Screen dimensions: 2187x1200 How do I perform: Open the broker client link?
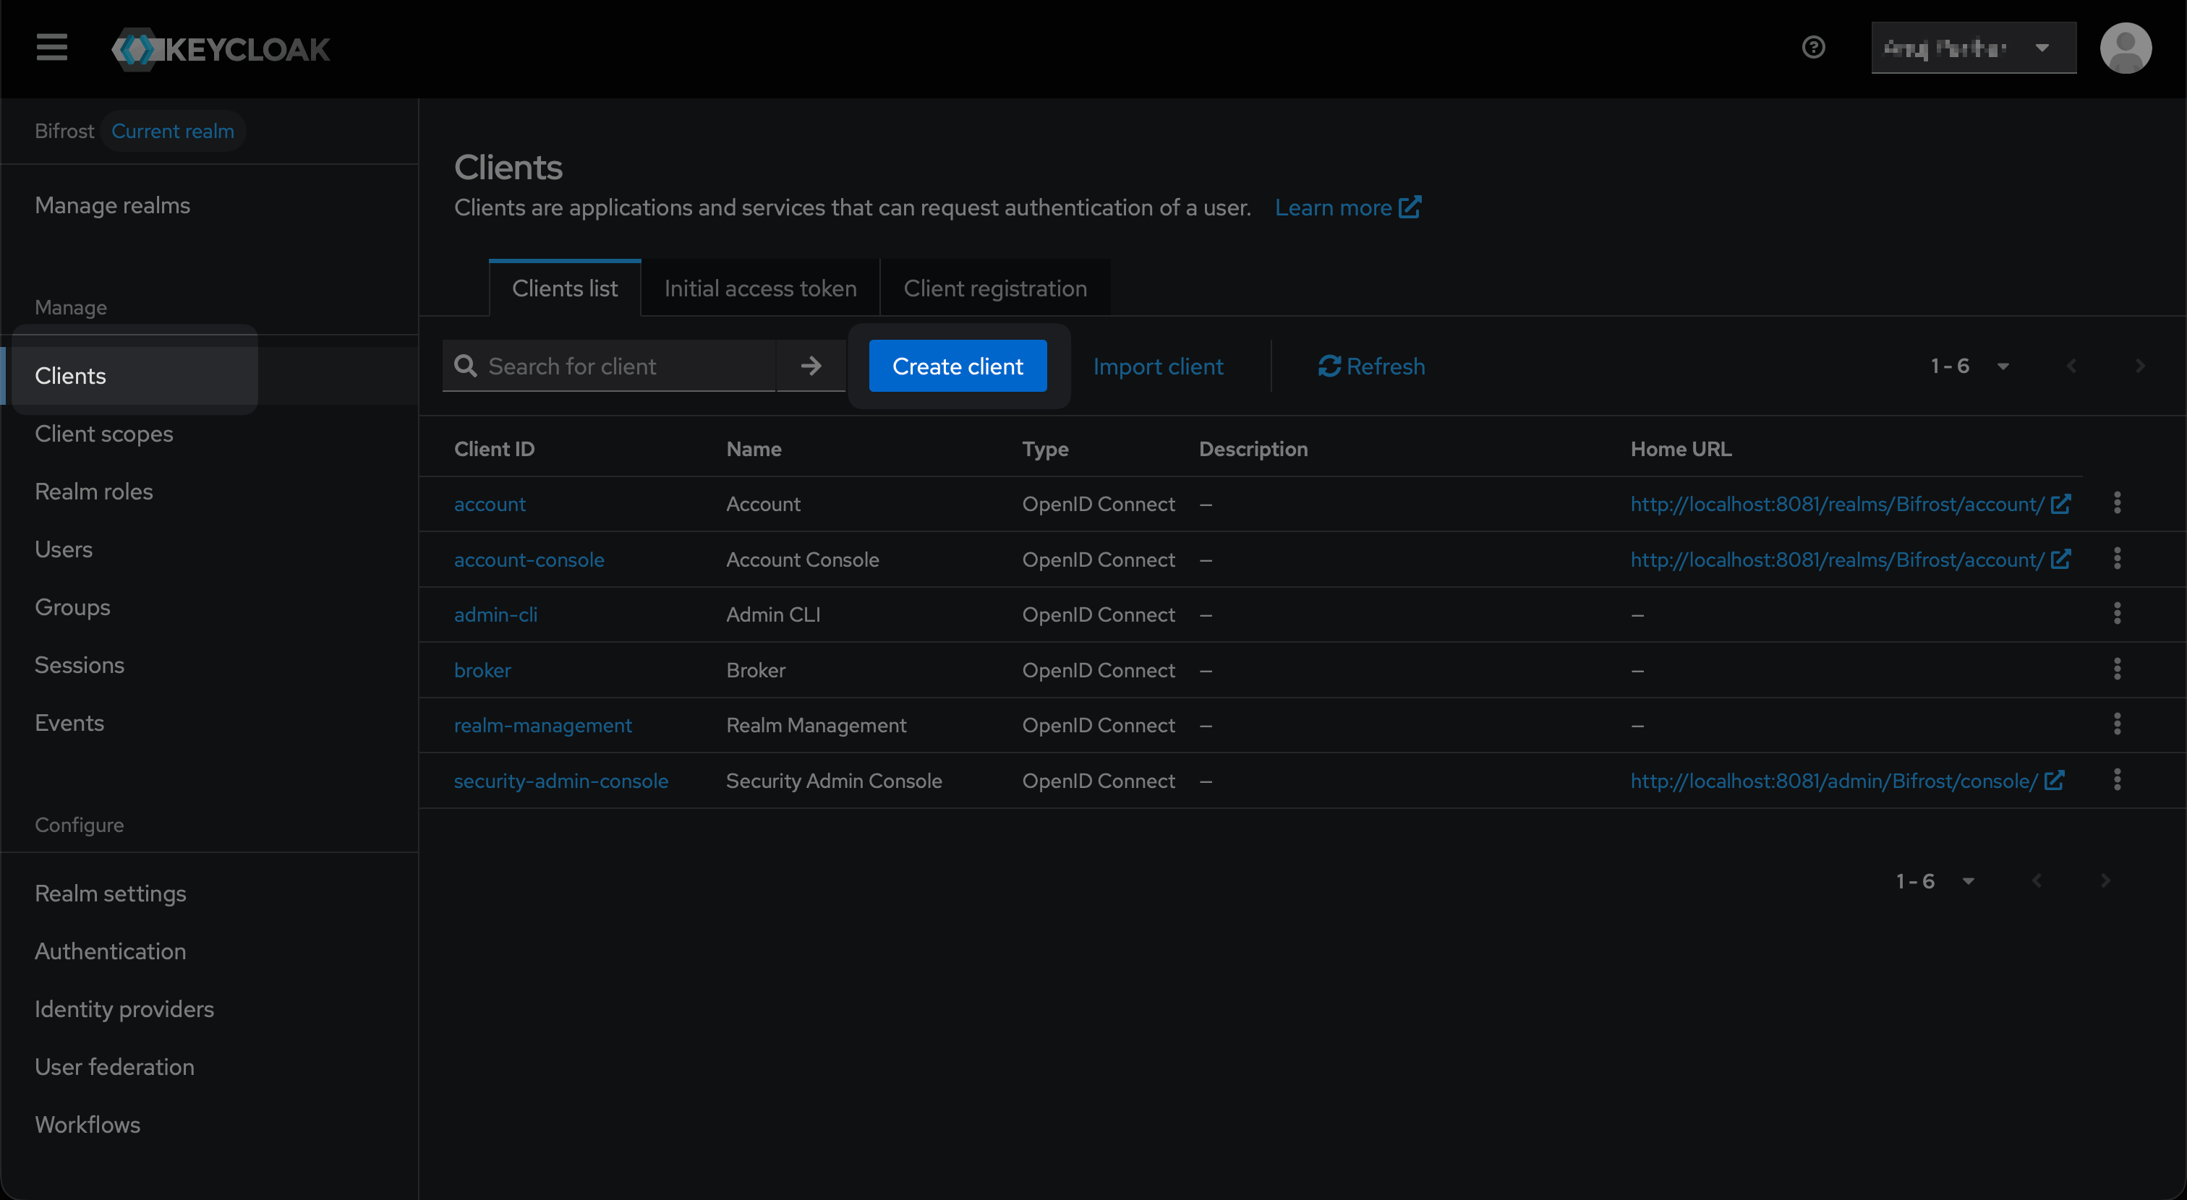pyautogui.click(x=482, y=669)
